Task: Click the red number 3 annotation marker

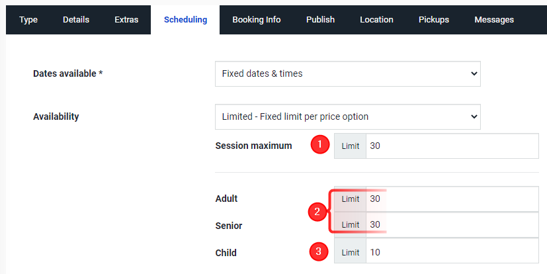Action: click(319, 251)
